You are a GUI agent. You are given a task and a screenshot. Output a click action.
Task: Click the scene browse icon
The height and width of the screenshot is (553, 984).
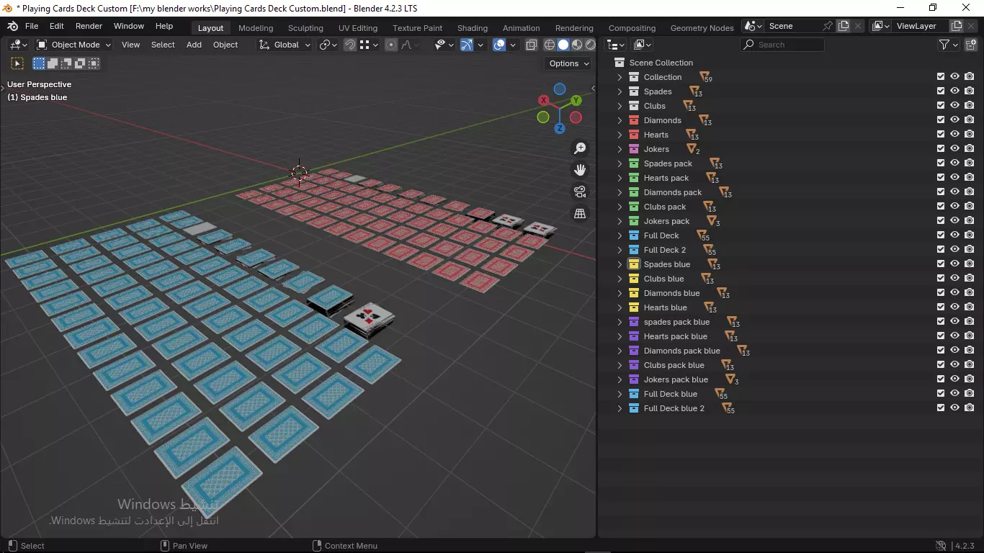(x=753, y=26)
